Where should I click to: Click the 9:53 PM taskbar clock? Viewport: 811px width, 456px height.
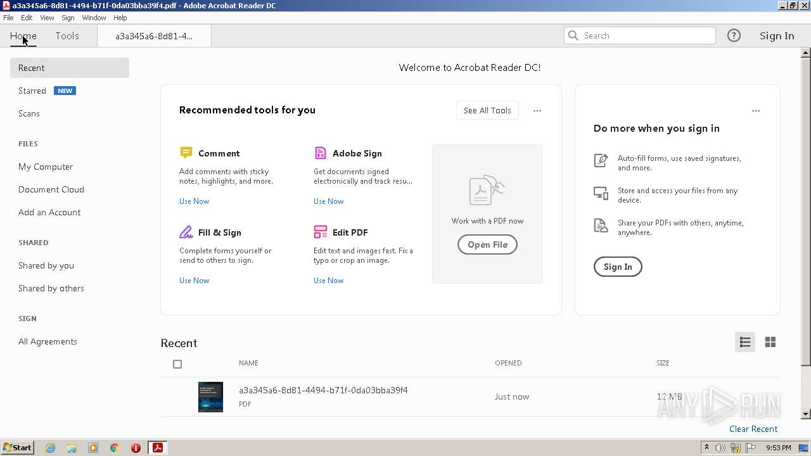click(779, 448)
